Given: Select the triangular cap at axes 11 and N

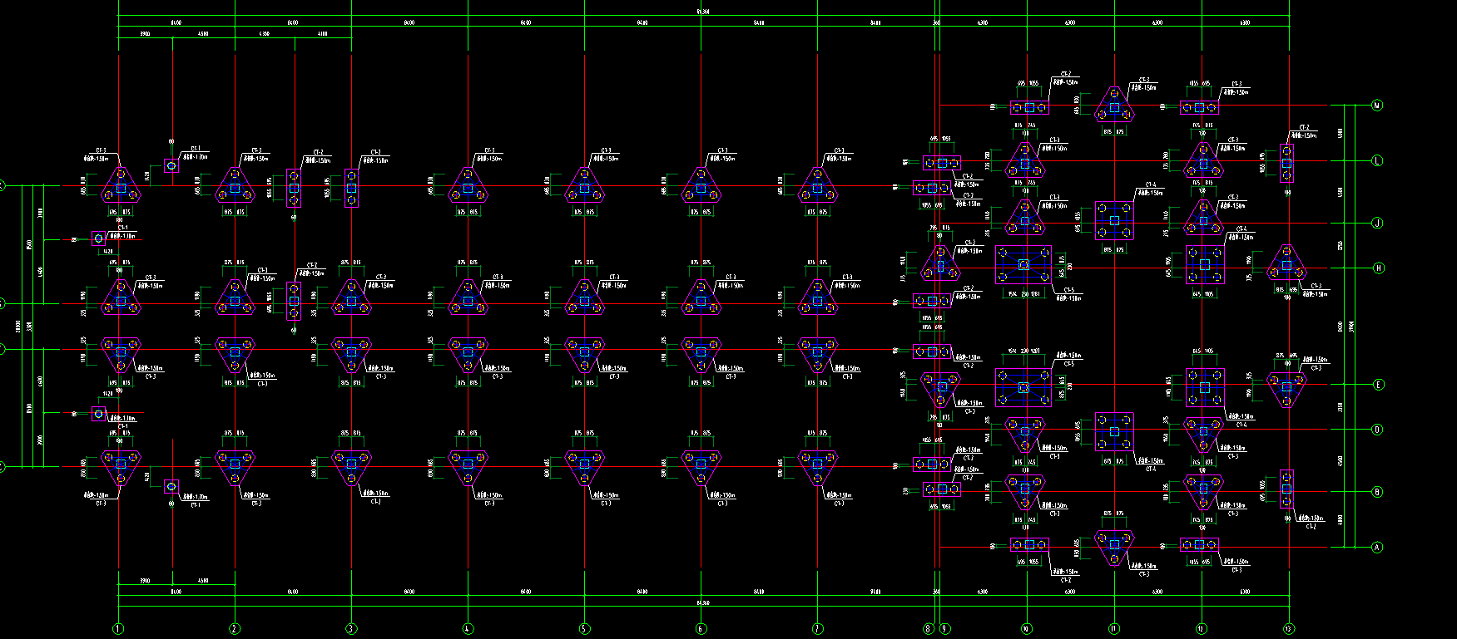Looking at the screenshot, I should click(x=1114, y=105).
